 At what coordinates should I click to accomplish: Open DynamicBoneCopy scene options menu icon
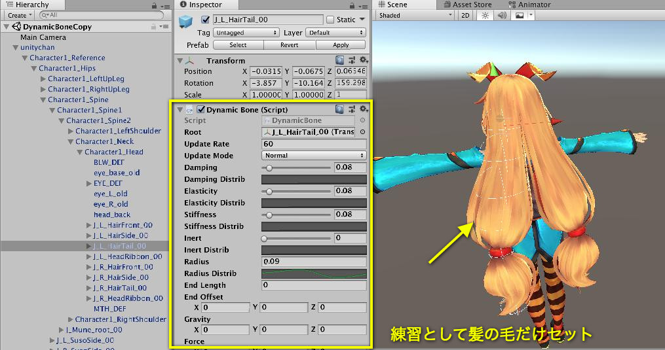(164, 26)
